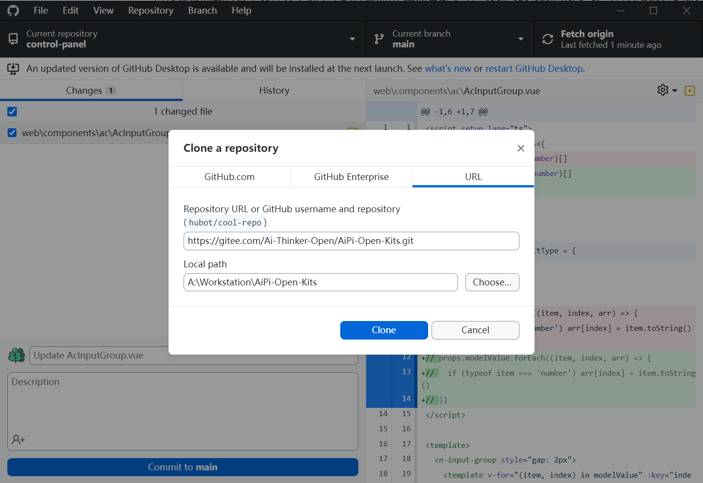Select the web\components\ac\AcInputGroup changed file row
Image resolution: width=703 pixels, height=483 pixels.
click(183, 133)
